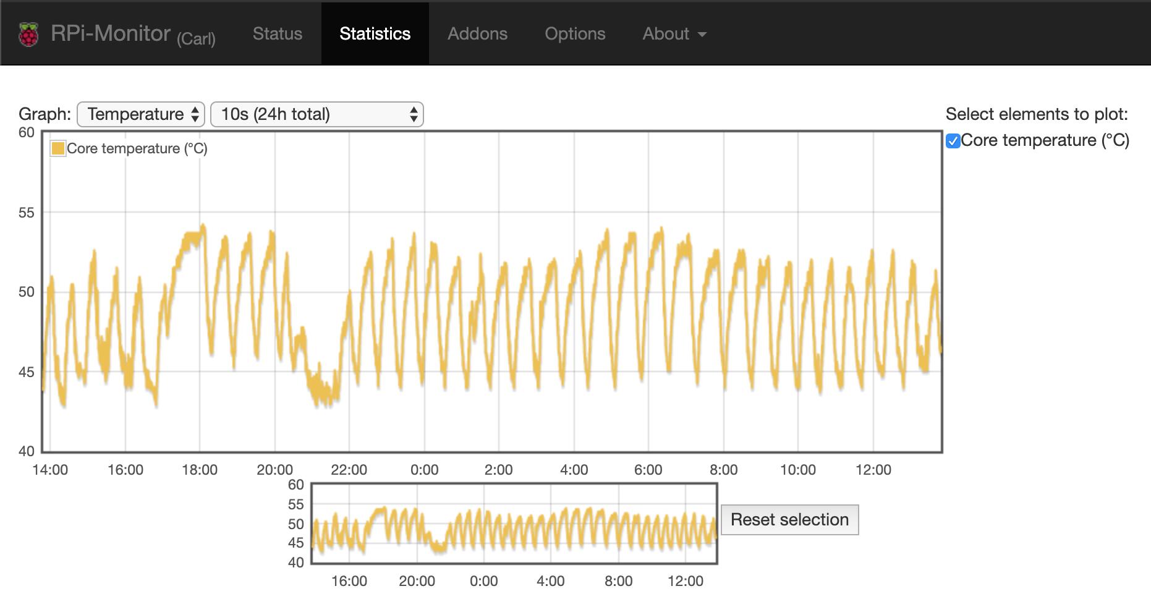Uncheck the Core temperature (°C) checkbox
This screenshot has width=1151, height=607.
pos(953,141)
